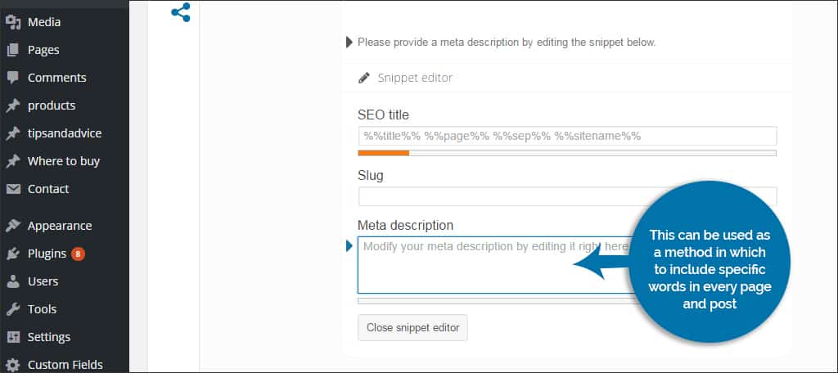This screenshot has width=838, height=373.
Task: Click the Media icon in sidebar
Action: point(13,22)
